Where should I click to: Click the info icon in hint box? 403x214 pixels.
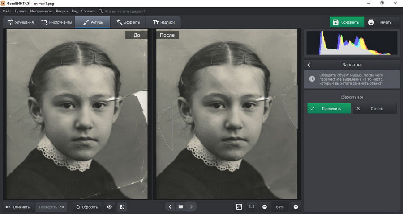tap(312, 79)
